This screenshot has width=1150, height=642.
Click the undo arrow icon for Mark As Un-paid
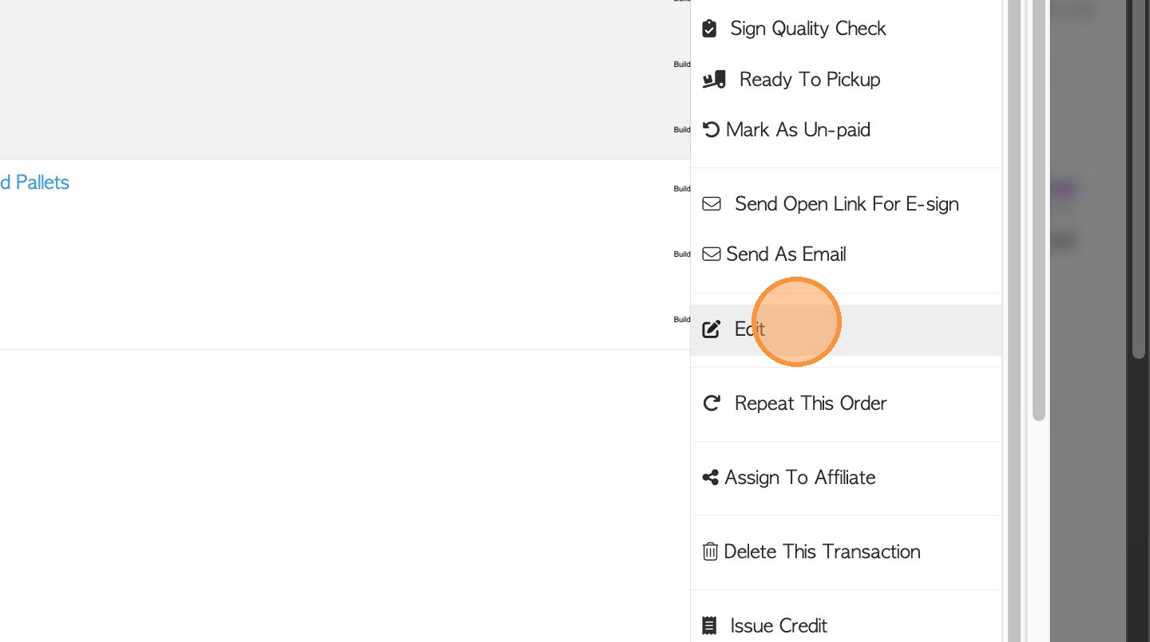point(711,130)
